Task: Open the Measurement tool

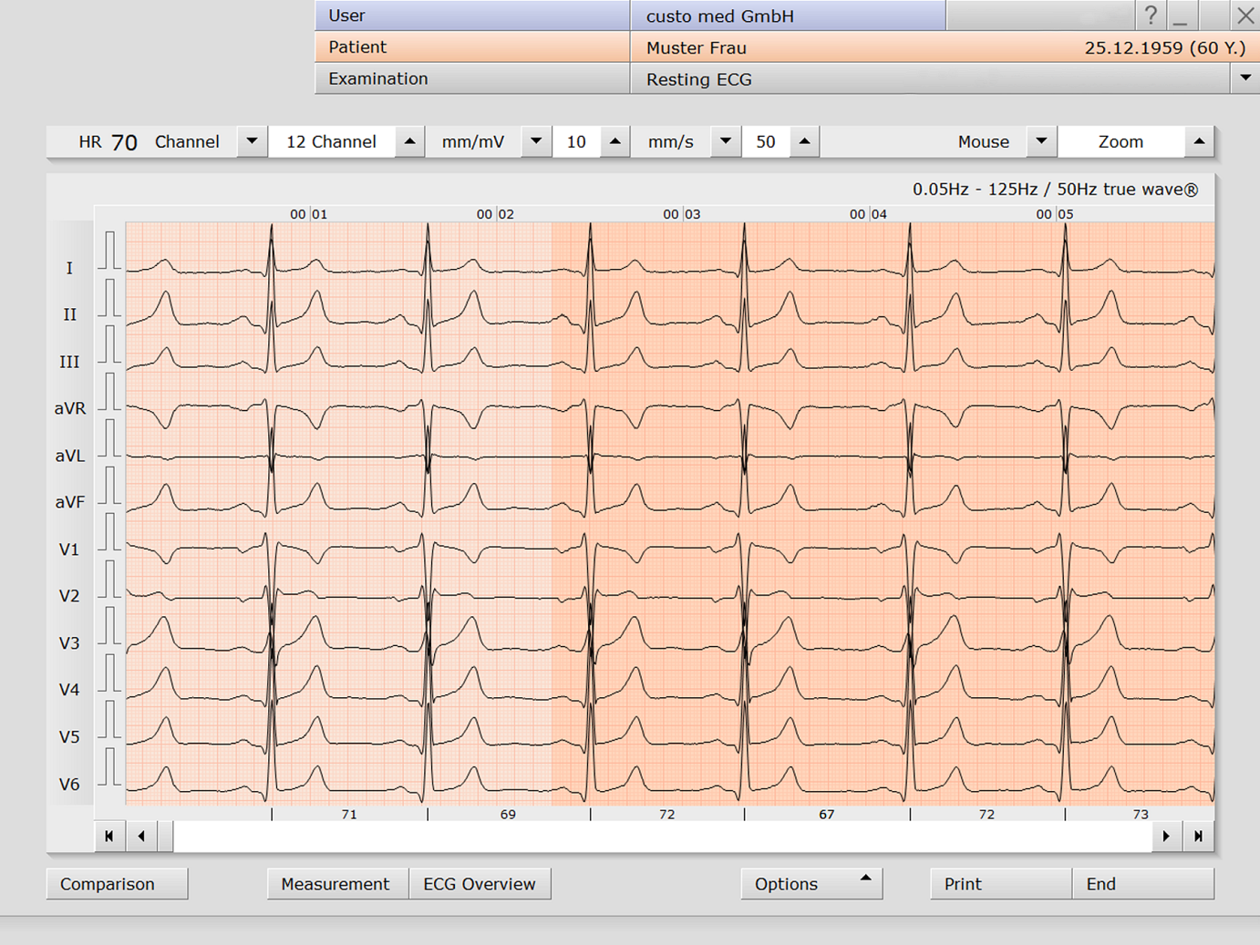Action: pos(337,884)
